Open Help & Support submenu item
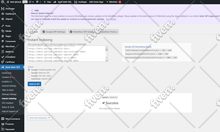220x132 pixels. [x=10, y=111]
